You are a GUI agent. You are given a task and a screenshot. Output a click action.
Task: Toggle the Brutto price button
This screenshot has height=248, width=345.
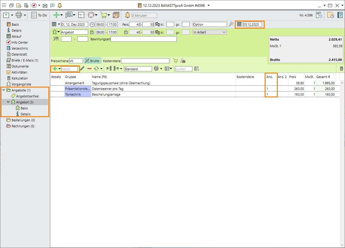92,61
